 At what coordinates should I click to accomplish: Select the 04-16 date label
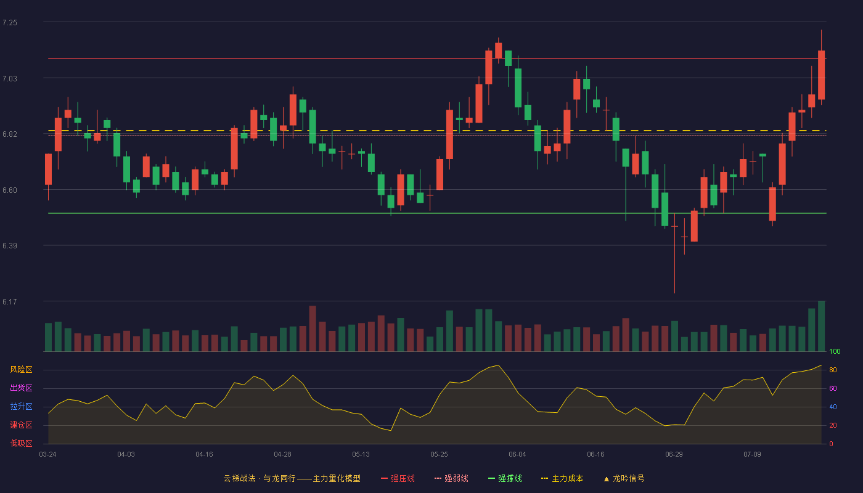204,454
